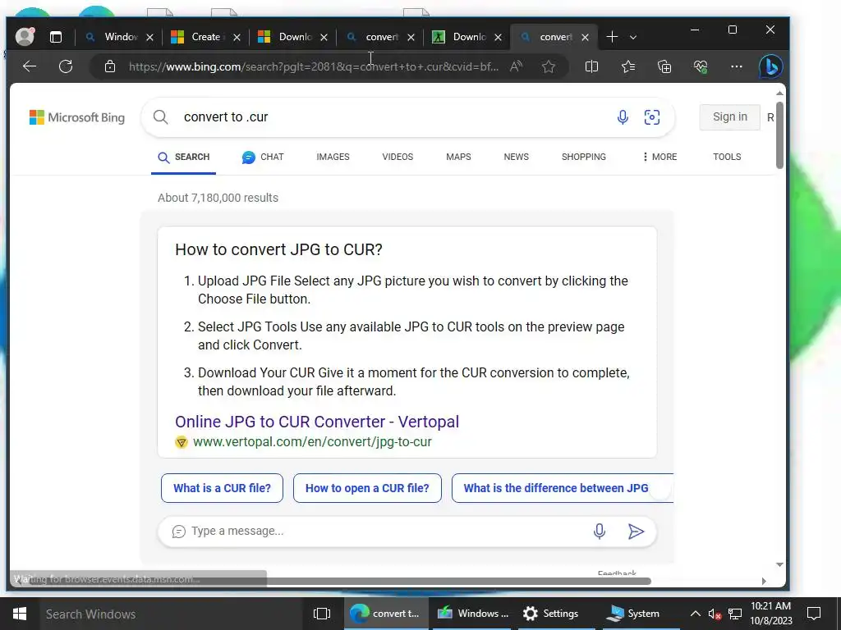The width and height of the screenshot is (841, 630).
Task: Add page to favorites star
Action: click(548, 66)
